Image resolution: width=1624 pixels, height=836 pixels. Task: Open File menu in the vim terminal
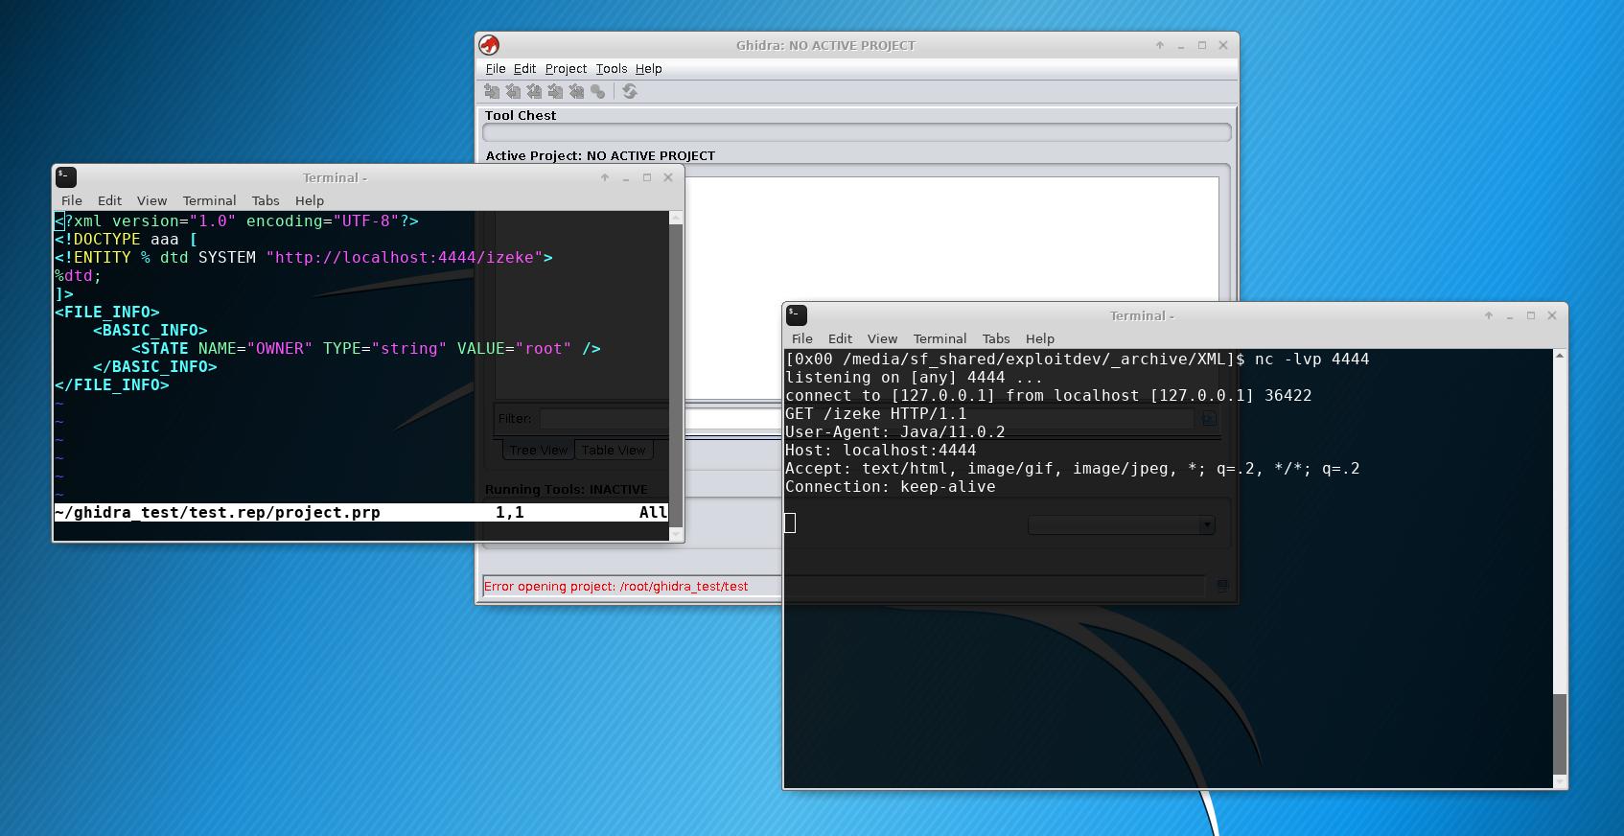pos(72,200)
